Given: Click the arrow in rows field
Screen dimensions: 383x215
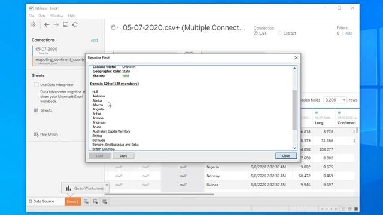Looking at the screenshot, I should click(x=344, y=100).
